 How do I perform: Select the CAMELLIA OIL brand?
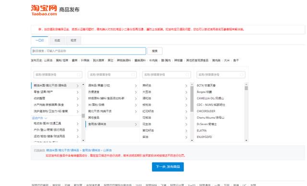click(x=210, y=98)
